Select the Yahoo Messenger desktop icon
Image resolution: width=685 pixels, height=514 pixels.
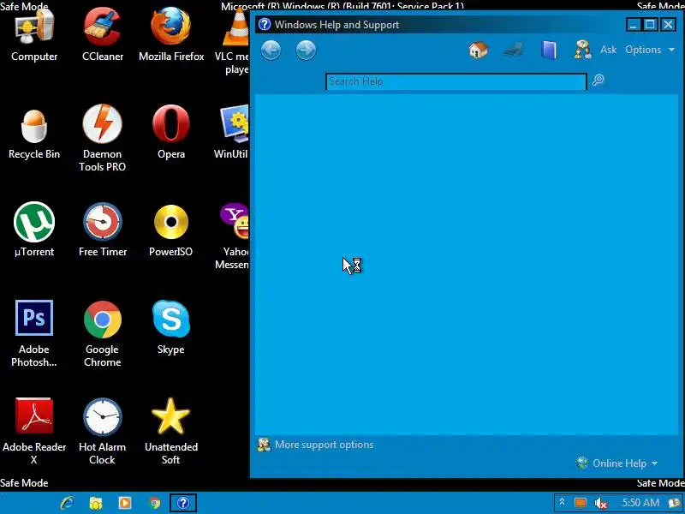point(233,236)
